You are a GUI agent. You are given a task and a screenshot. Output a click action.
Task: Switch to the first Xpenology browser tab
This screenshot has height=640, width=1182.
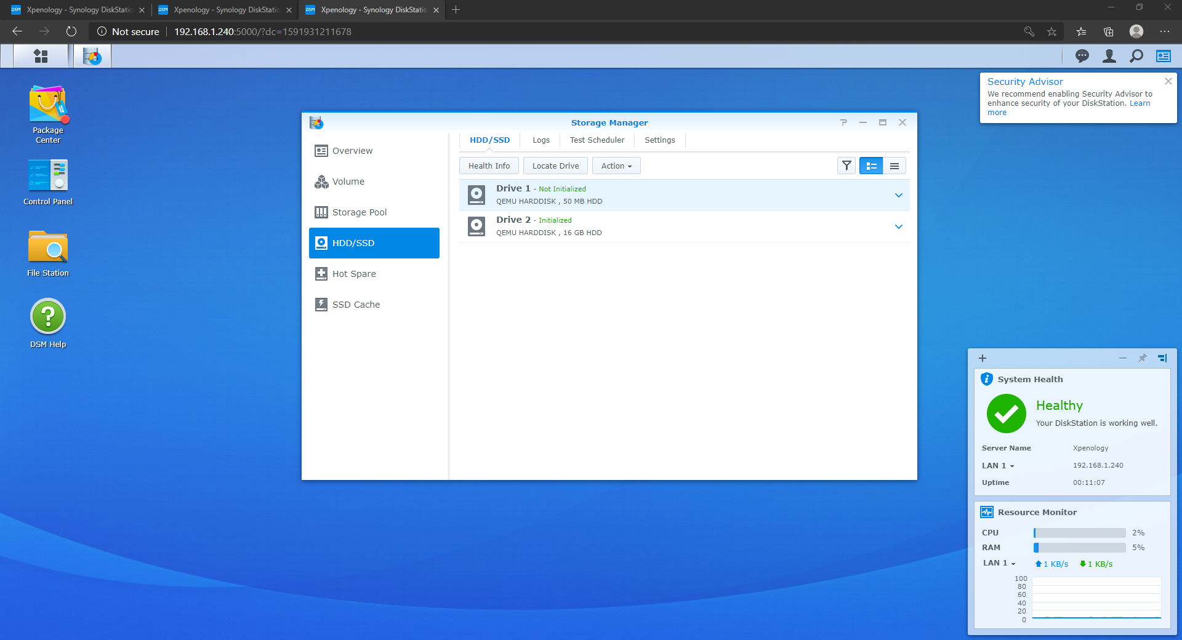(78, 10)
